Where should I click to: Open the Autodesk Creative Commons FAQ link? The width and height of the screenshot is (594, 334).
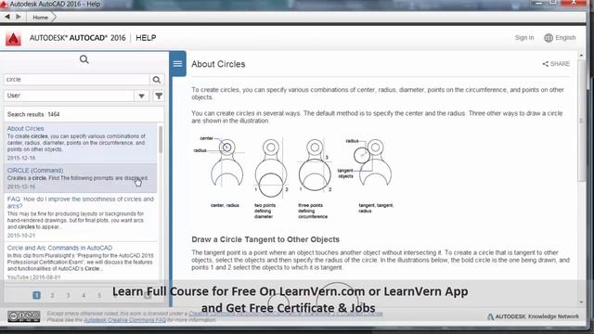click(x=124, y=320)
